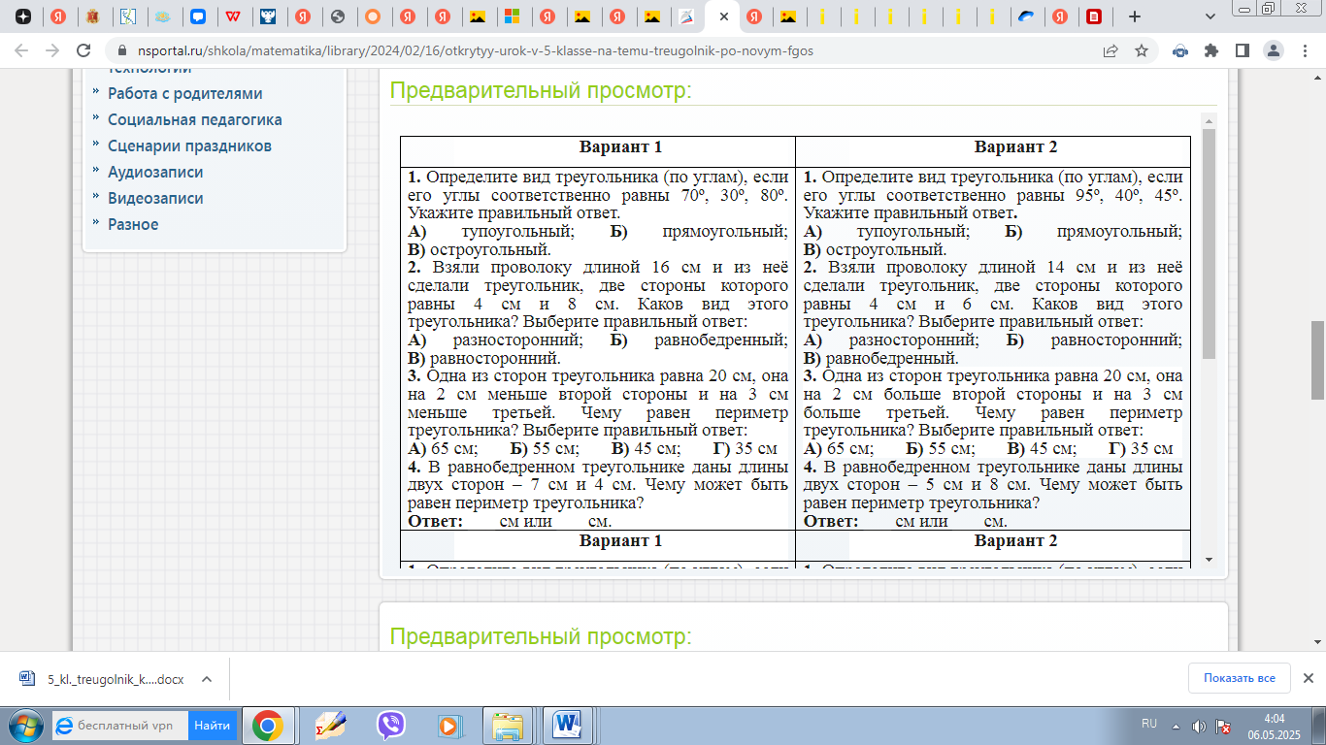This screenshot has height=745, width=1326.
Task: Switch to the tab with the orange circle icon
Action: 372,16
